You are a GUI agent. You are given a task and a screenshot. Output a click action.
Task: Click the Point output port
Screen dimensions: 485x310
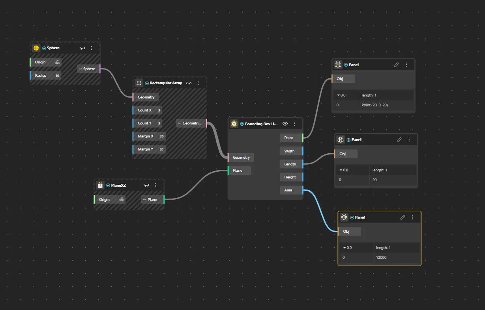pos(291,138)
